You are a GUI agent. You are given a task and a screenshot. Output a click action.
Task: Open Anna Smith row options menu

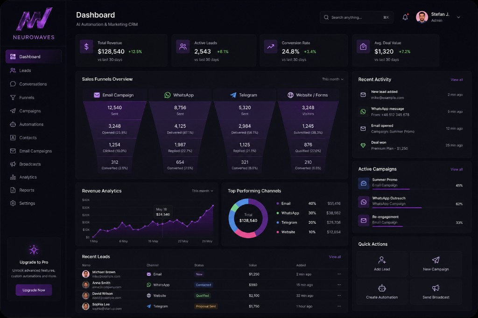[x=339, y=285]
